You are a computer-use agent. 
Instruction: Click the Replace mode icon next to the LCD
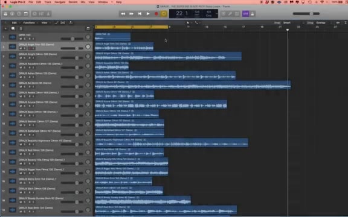(x=224, y=14)
